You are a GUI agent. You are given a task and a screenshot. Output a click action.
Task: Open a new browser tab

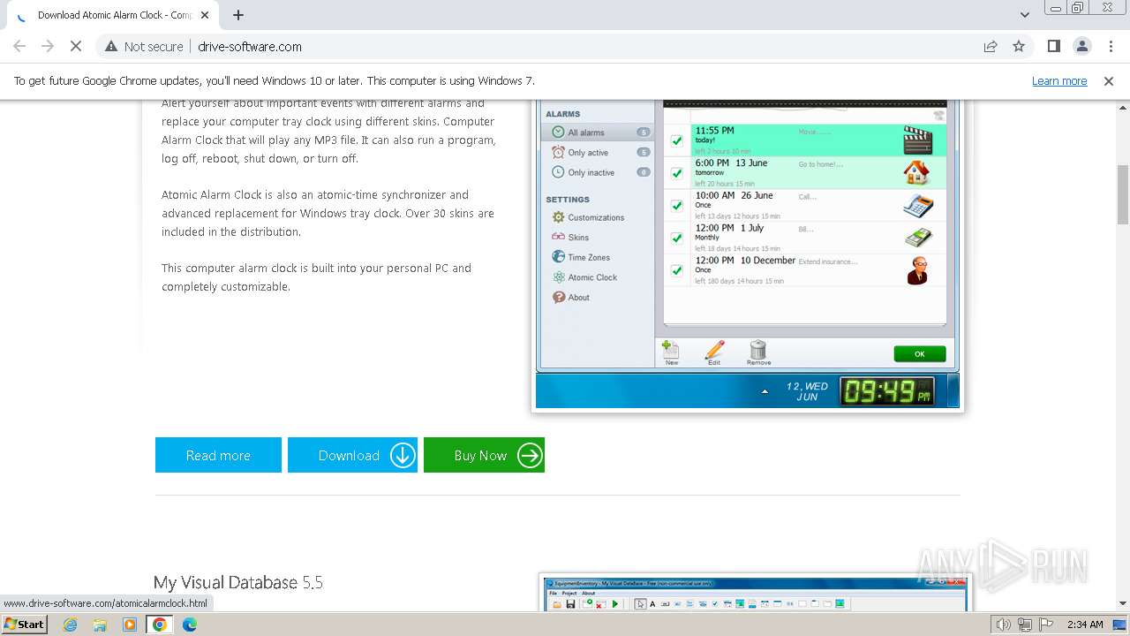238,15
